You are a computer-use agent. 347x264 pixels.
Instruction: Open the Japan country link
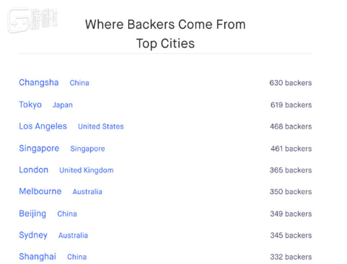[x=62, y=105]
